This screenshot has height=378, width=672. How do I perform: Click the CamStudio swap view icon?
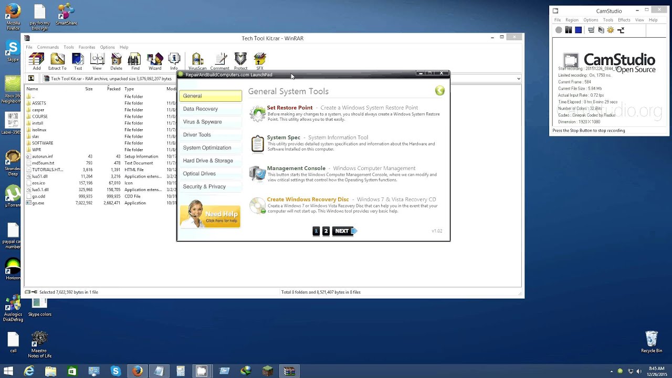(x=621, y=30)
